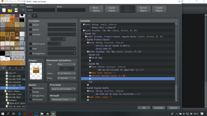Click the Nota input field

(x=71, y=10)
